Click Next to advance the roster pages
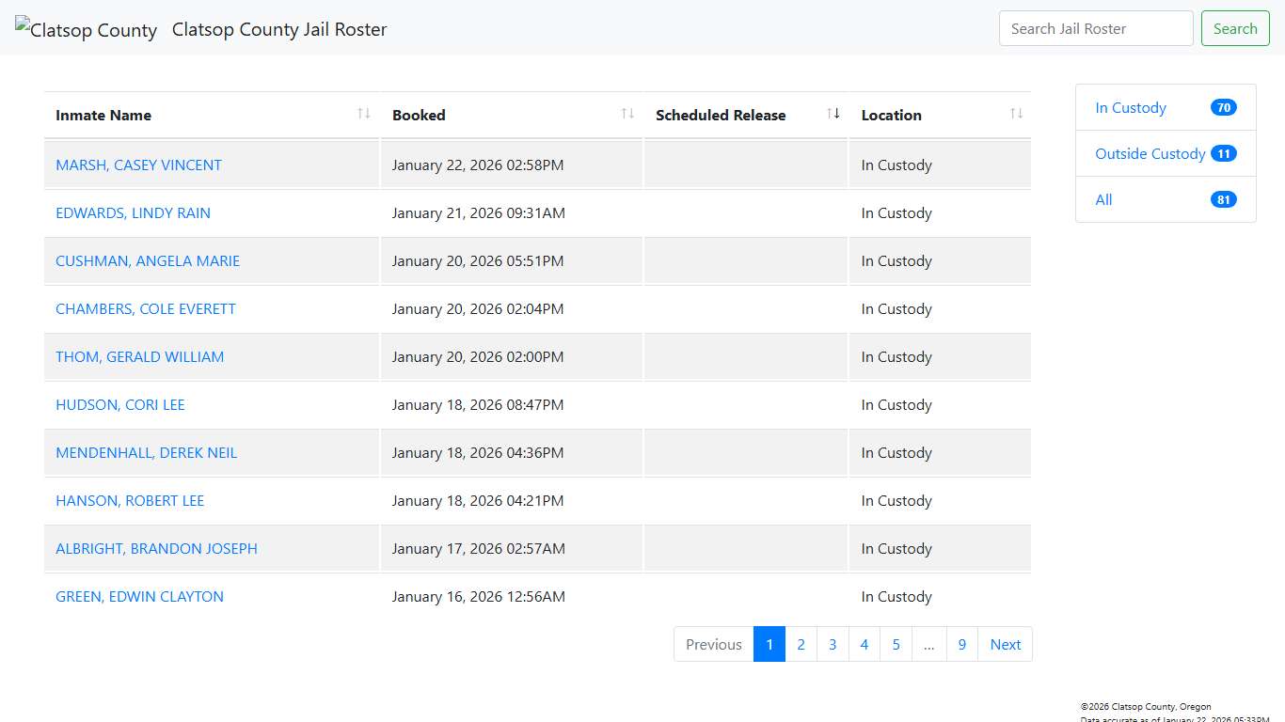The height and width of the screenshot is (722, 1285). (1005, 644)
